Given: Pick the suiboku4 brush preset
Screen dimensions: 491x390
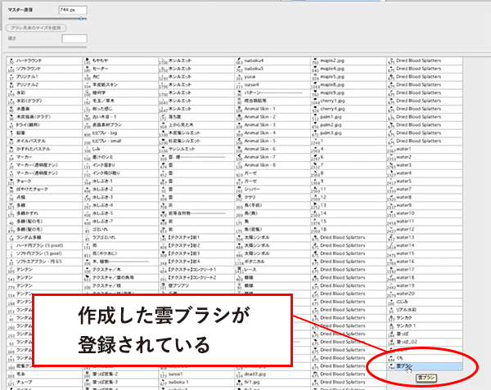Looking at the screenshot, I should [x=273, y=61].
